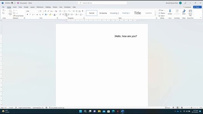
Task: Align text to the left
Action: click(x=60, y=15)
